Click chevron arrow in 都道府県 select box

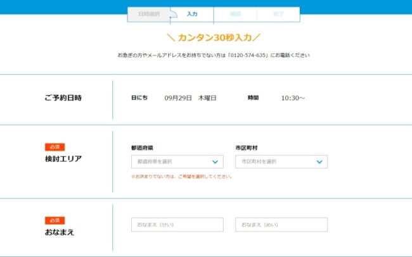coord(216,162)
